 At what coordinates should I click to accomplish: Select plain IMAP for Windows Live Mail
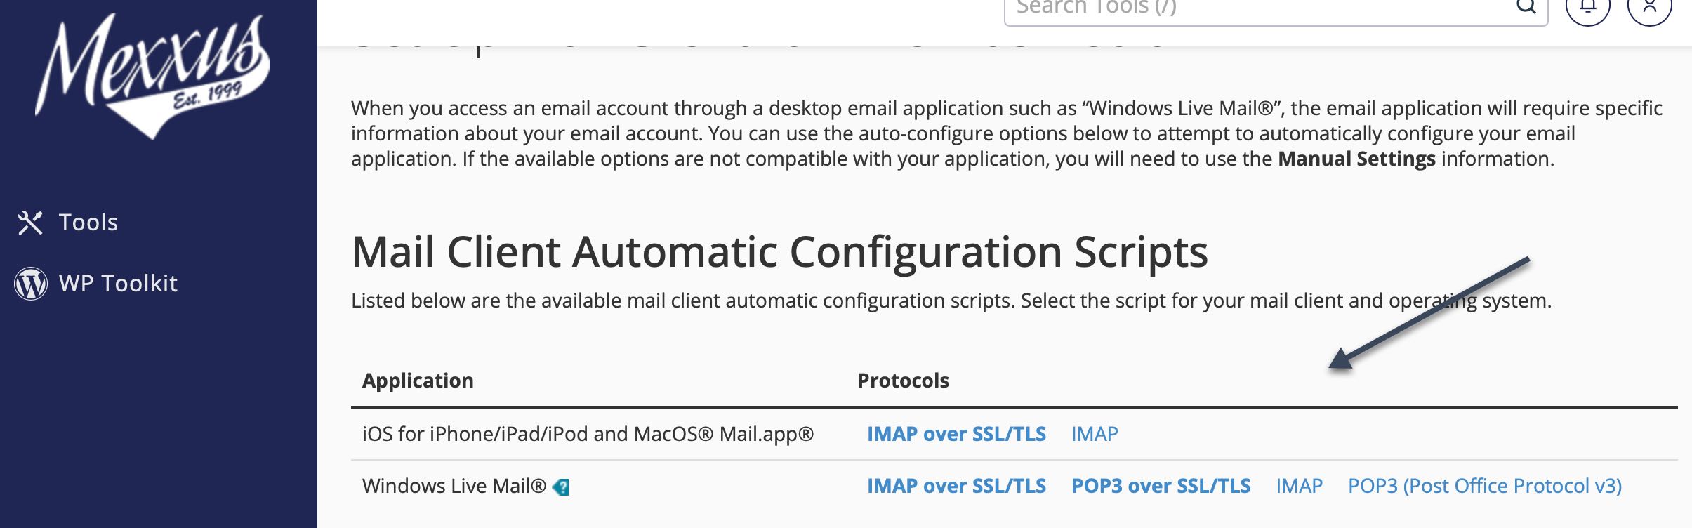(x=1299, y=486)
